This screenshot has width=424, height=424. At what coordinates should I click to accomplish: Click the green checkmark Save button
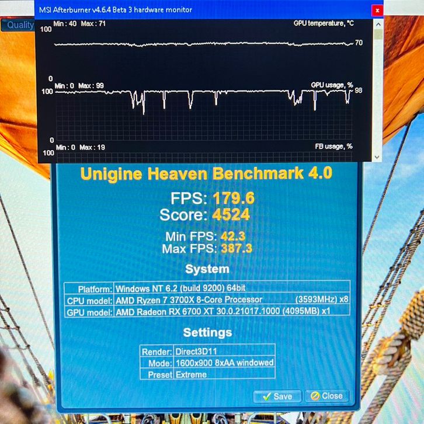coord(277,396)
